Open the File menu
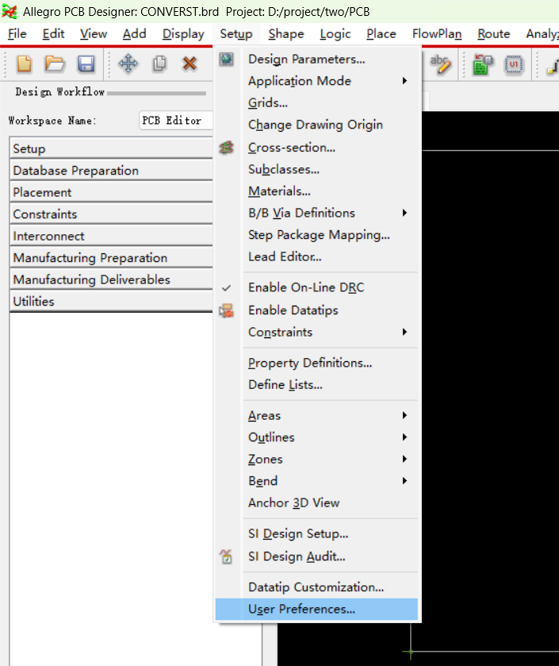Image resolution: width=559 pixels, height=666 pixels. [x=17, y=33]
